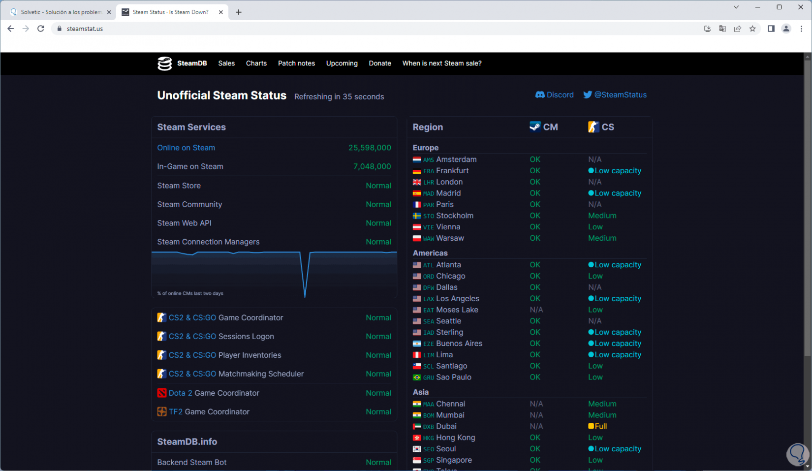Go back with the browser back arrow

click(11, 29)
